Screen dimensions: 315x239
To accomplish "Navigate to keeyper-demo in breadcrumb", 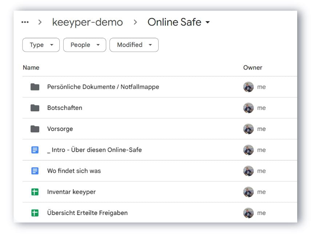I will point(87,22).
